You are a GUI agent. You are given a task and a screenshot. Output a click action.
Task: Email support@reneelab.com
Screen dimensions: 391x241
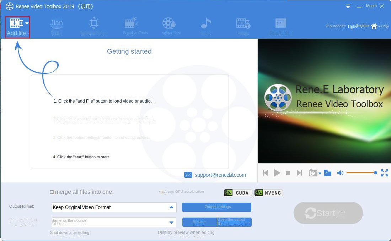(x=220, y=175)
